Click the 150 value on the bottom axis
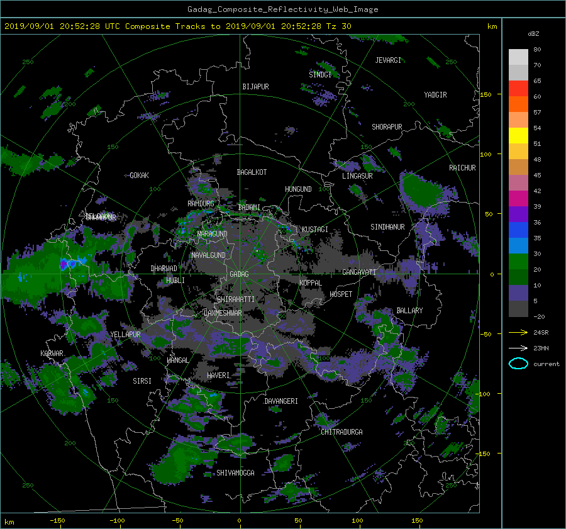This screenshot has height=529, width=566. click(417, 521)
